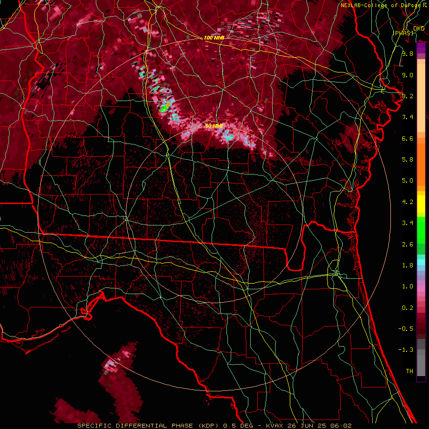This screenshot has width=429, height=429.
Task: Pick the cyan band of the color bar
Action: click(421, 262)
